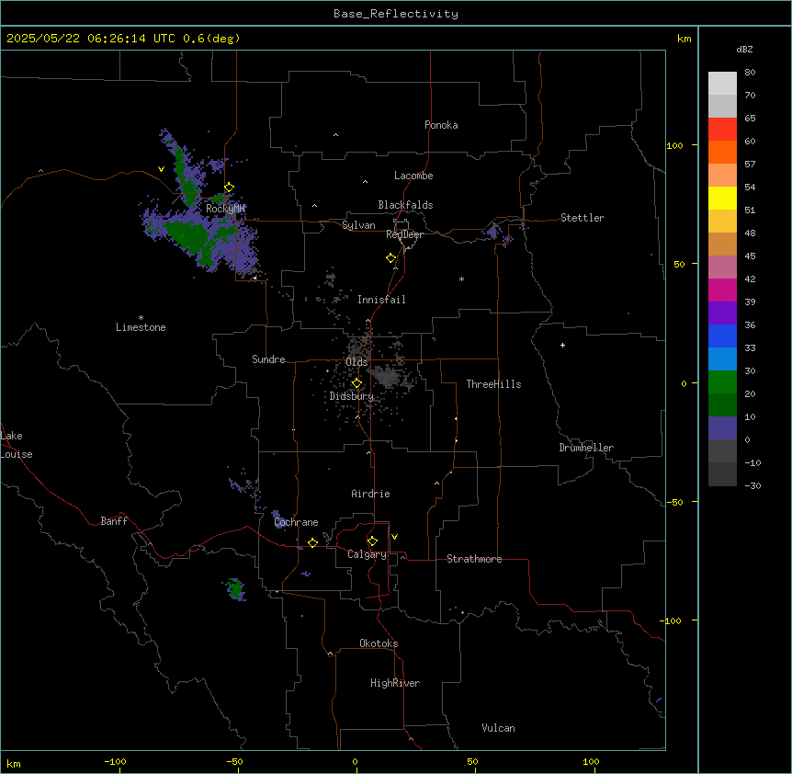This screenshot has width=792, height=774.
Task: Select the Banff label
Action: pos(114,521)
